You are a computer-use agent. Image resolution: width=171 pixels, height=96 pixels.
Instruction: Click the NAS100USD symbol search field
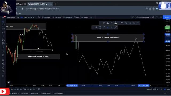(x=11, y=17)
